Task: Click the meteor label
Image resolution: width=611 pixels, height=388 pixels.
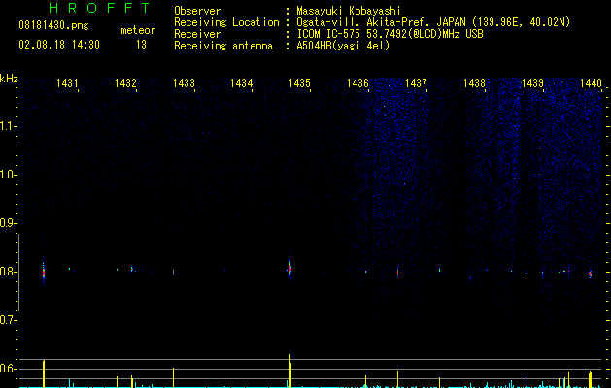Action: [x=138, y=30]
